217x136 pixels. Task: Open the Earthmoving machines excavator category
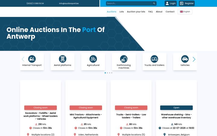tap(124, 62)
